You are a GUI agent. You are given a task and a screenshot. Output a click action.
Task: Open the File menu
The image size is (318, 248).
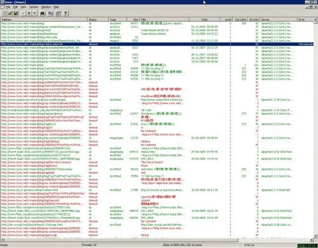8,7
